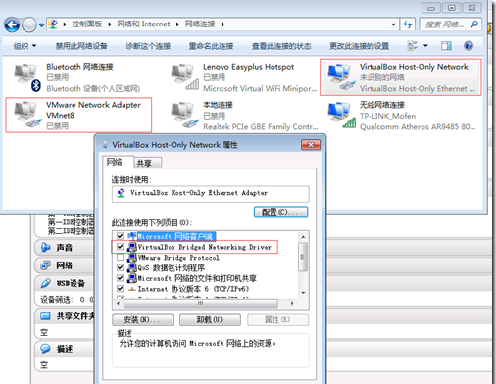Toggle VirtualBox Bridged Networking Driver checkbox

[120, 247]
